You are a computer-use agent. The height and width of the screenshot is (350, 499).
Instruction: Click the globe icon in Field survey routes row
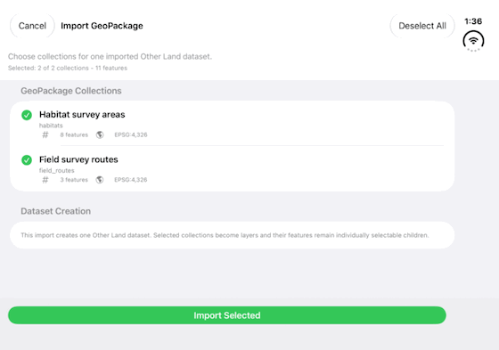tap(100, 180)
